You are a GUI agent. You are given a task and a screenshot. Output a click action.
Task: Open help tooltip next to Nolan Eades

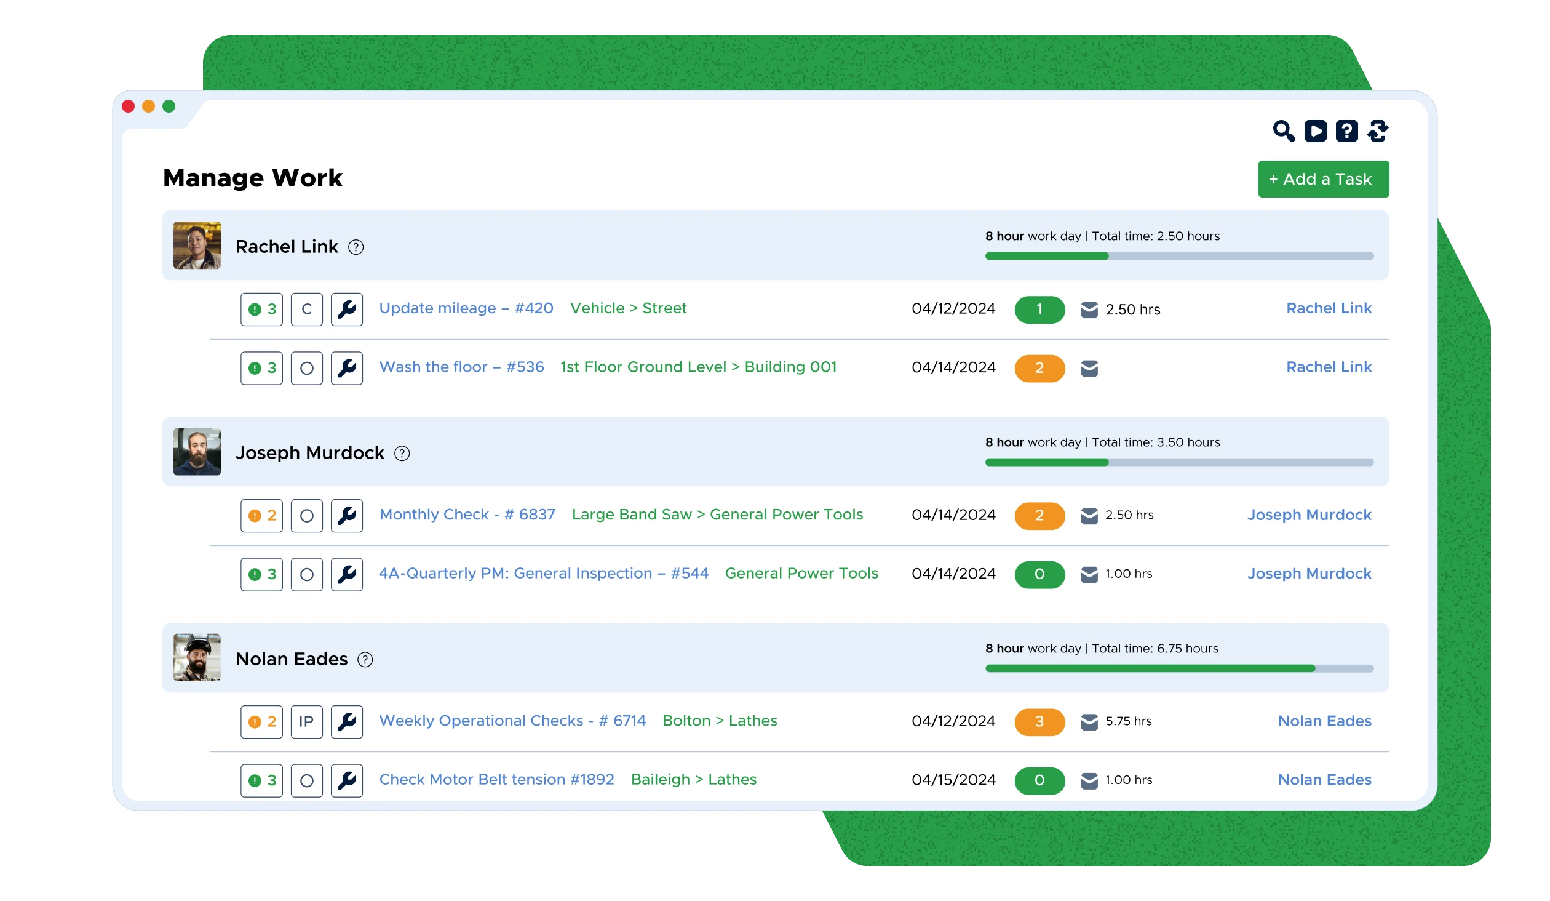coord(365,660)
